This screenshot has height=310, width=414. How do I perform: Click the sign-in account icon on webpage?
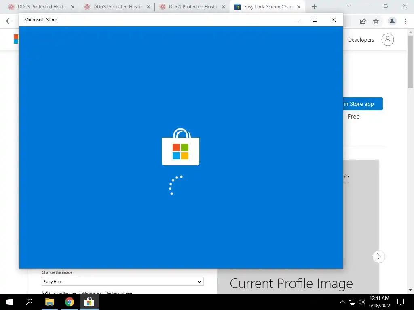tap(388, 40)
